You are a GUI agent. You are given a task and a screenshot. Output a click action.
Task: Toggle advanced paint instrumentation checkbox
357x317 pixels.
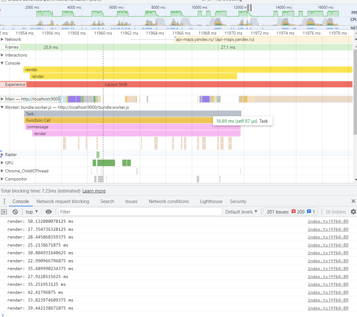(4, 0)
